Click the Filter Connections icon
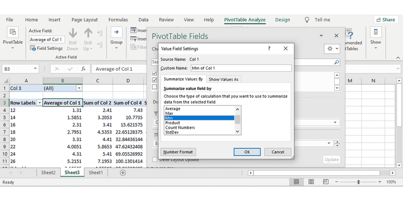This screenshot has height=201, width=403. pyautogui.click(x=133, y=47)
